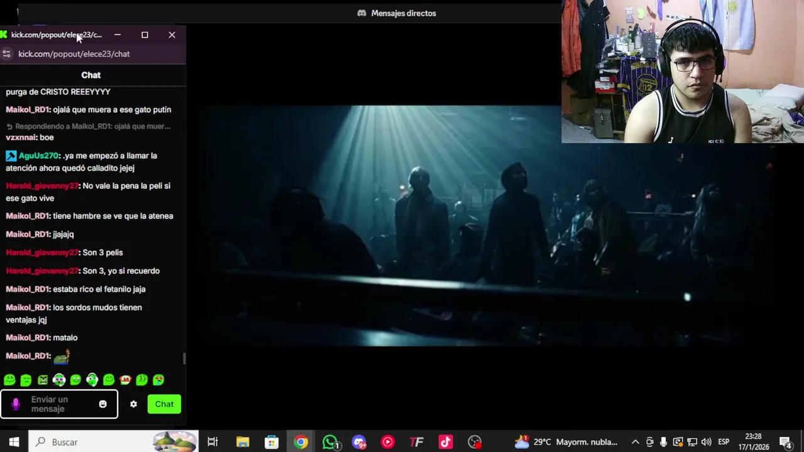This screenshot has height=452, width=804.
Task: Open OBS Studio from the taskbar
Action: click(475, 442)
